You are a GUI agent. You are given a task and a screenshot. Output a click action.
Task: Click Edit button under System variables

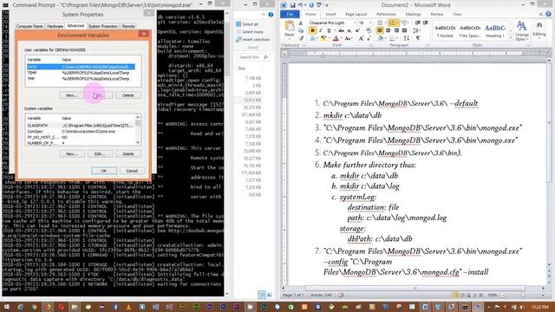pos(100,154)
